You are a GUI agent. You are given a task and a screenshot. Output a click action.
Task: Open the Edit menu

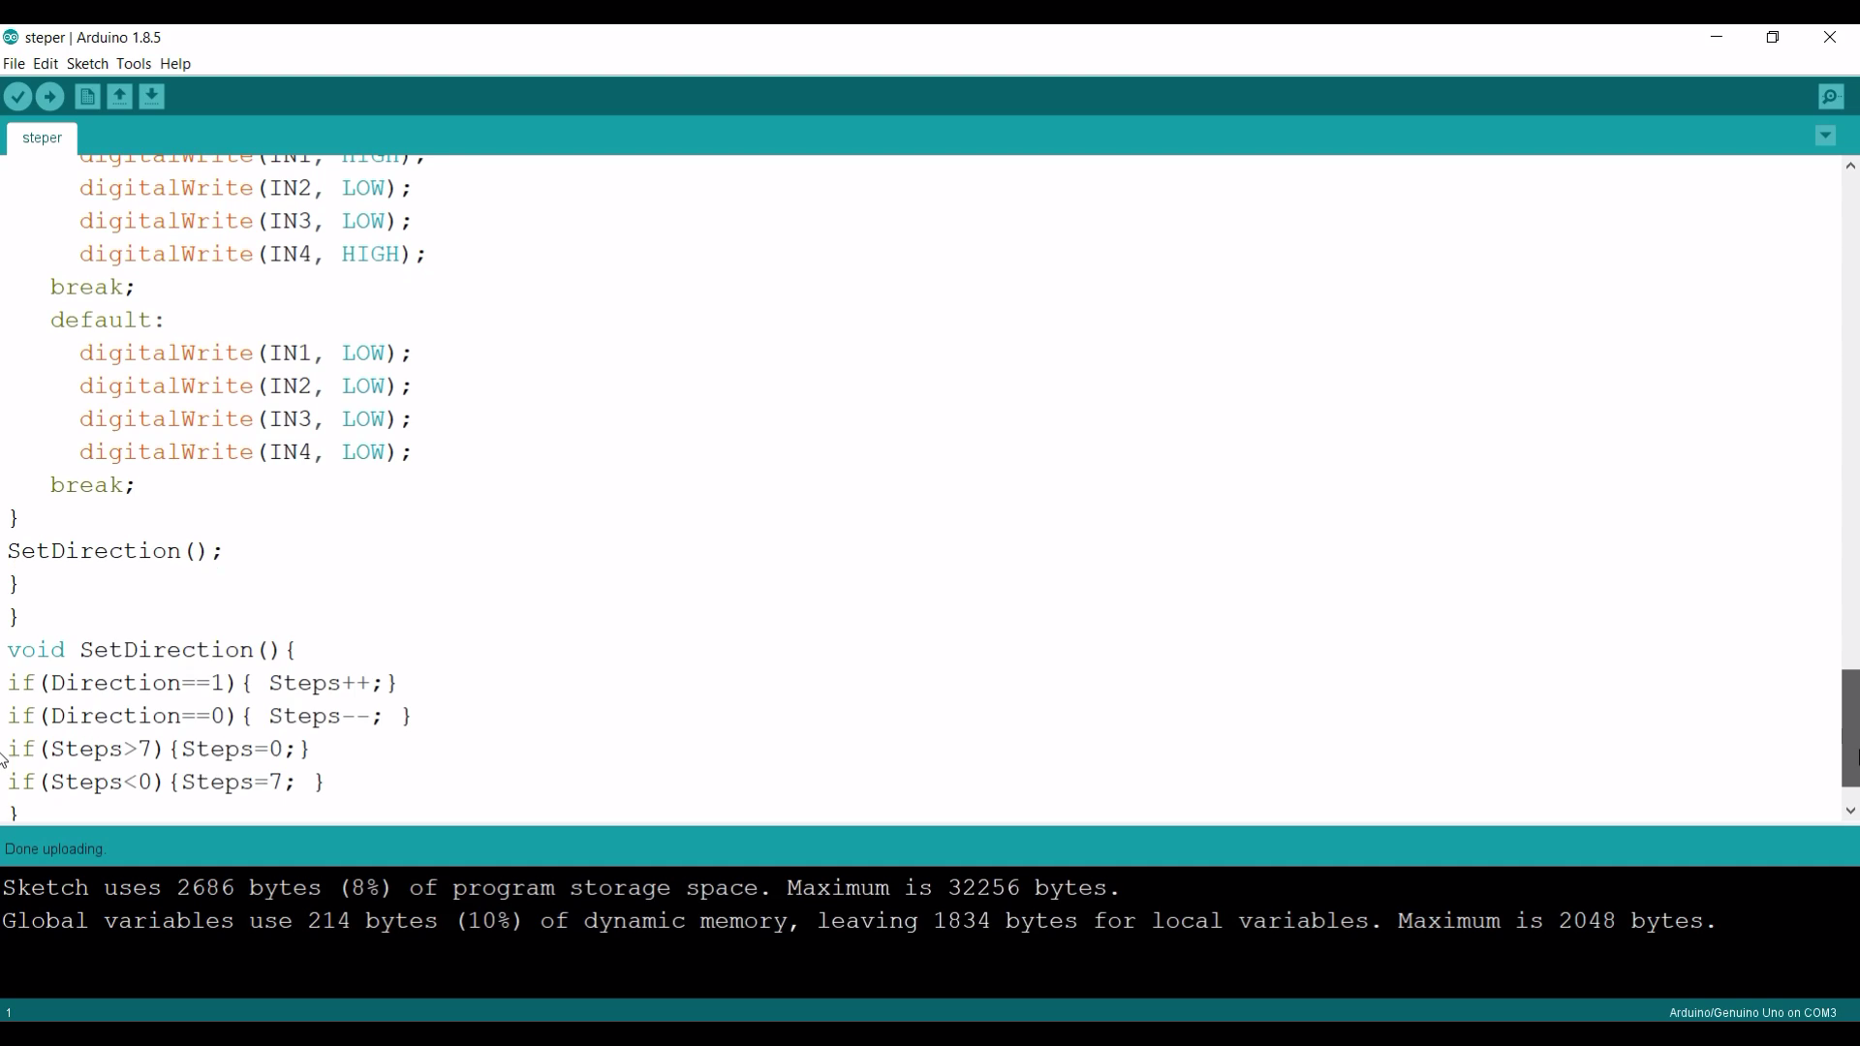coord(46,64)
